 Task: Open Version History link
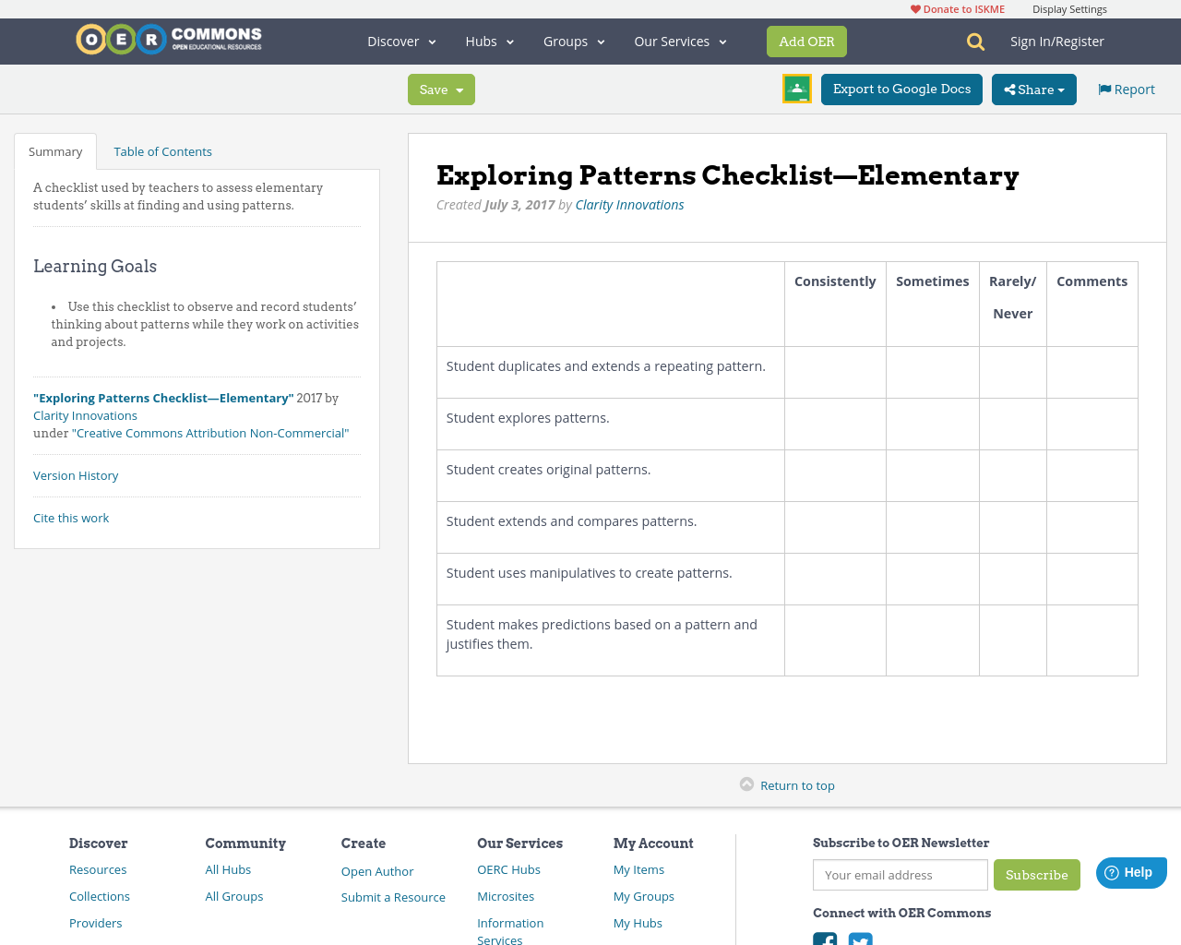pyautogui.click(x=75, y=474)
